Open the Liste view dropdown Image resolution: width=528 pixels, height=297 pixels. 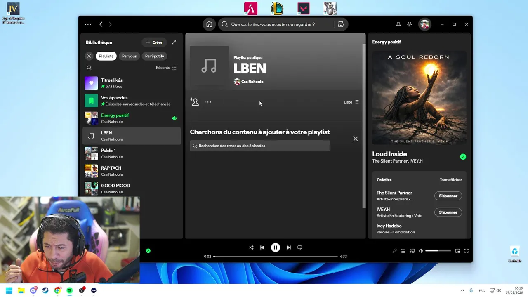click(x=351, y=102)
